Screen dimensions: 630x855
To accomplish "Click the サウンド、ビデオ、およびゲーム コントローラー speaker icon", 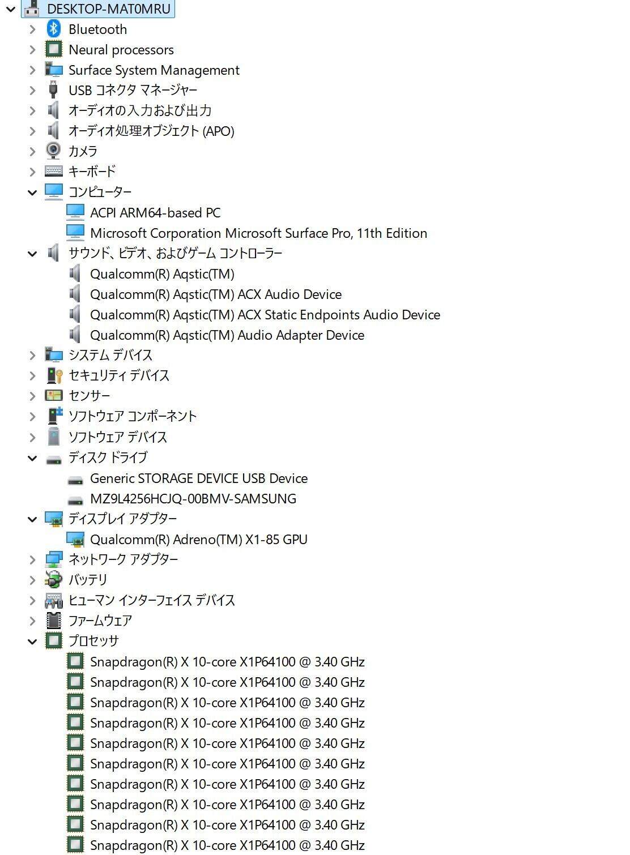I will coord(54,253).
